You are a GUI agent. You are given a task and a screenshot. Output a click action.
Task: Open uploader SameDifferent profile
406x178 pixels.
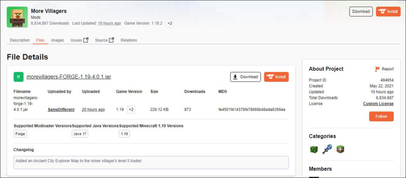click(x=61, y=110)
